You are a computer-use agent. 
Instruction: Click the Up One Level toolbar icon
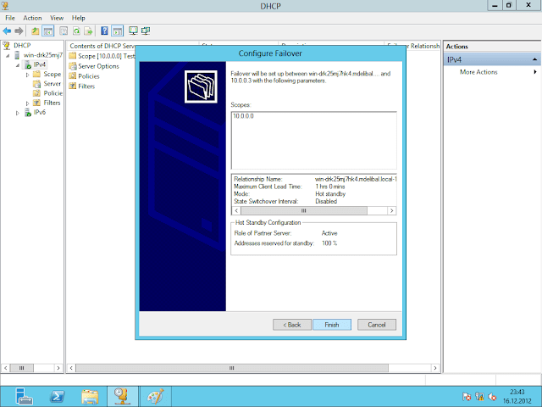click(x=36, y=31)
